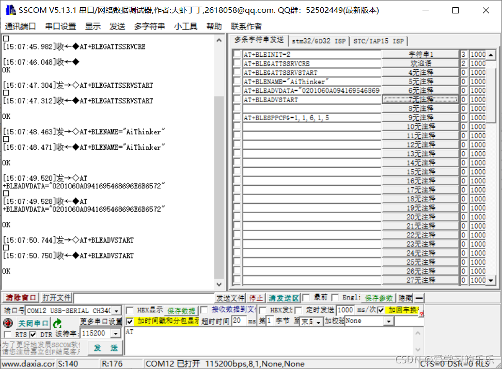Click the 4无注释 send button

421,72
